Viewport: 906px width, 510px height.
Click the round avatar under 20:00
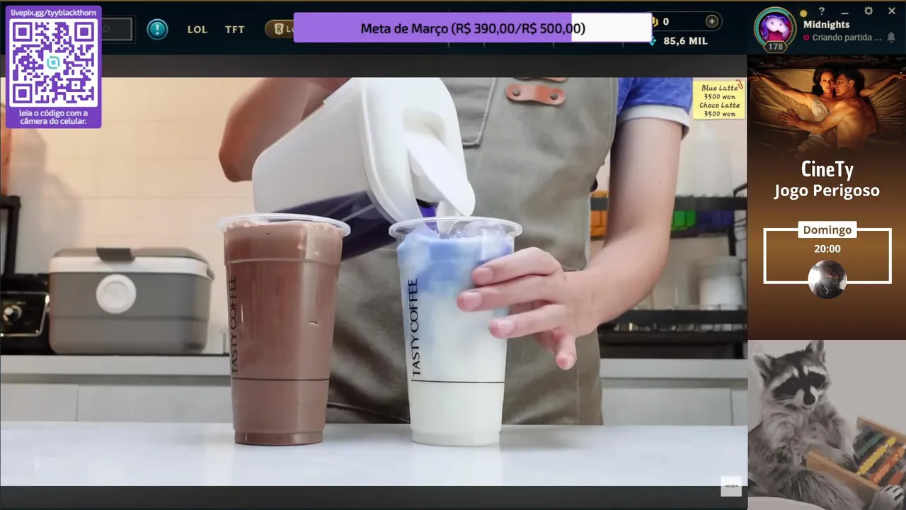pos(827,279)
